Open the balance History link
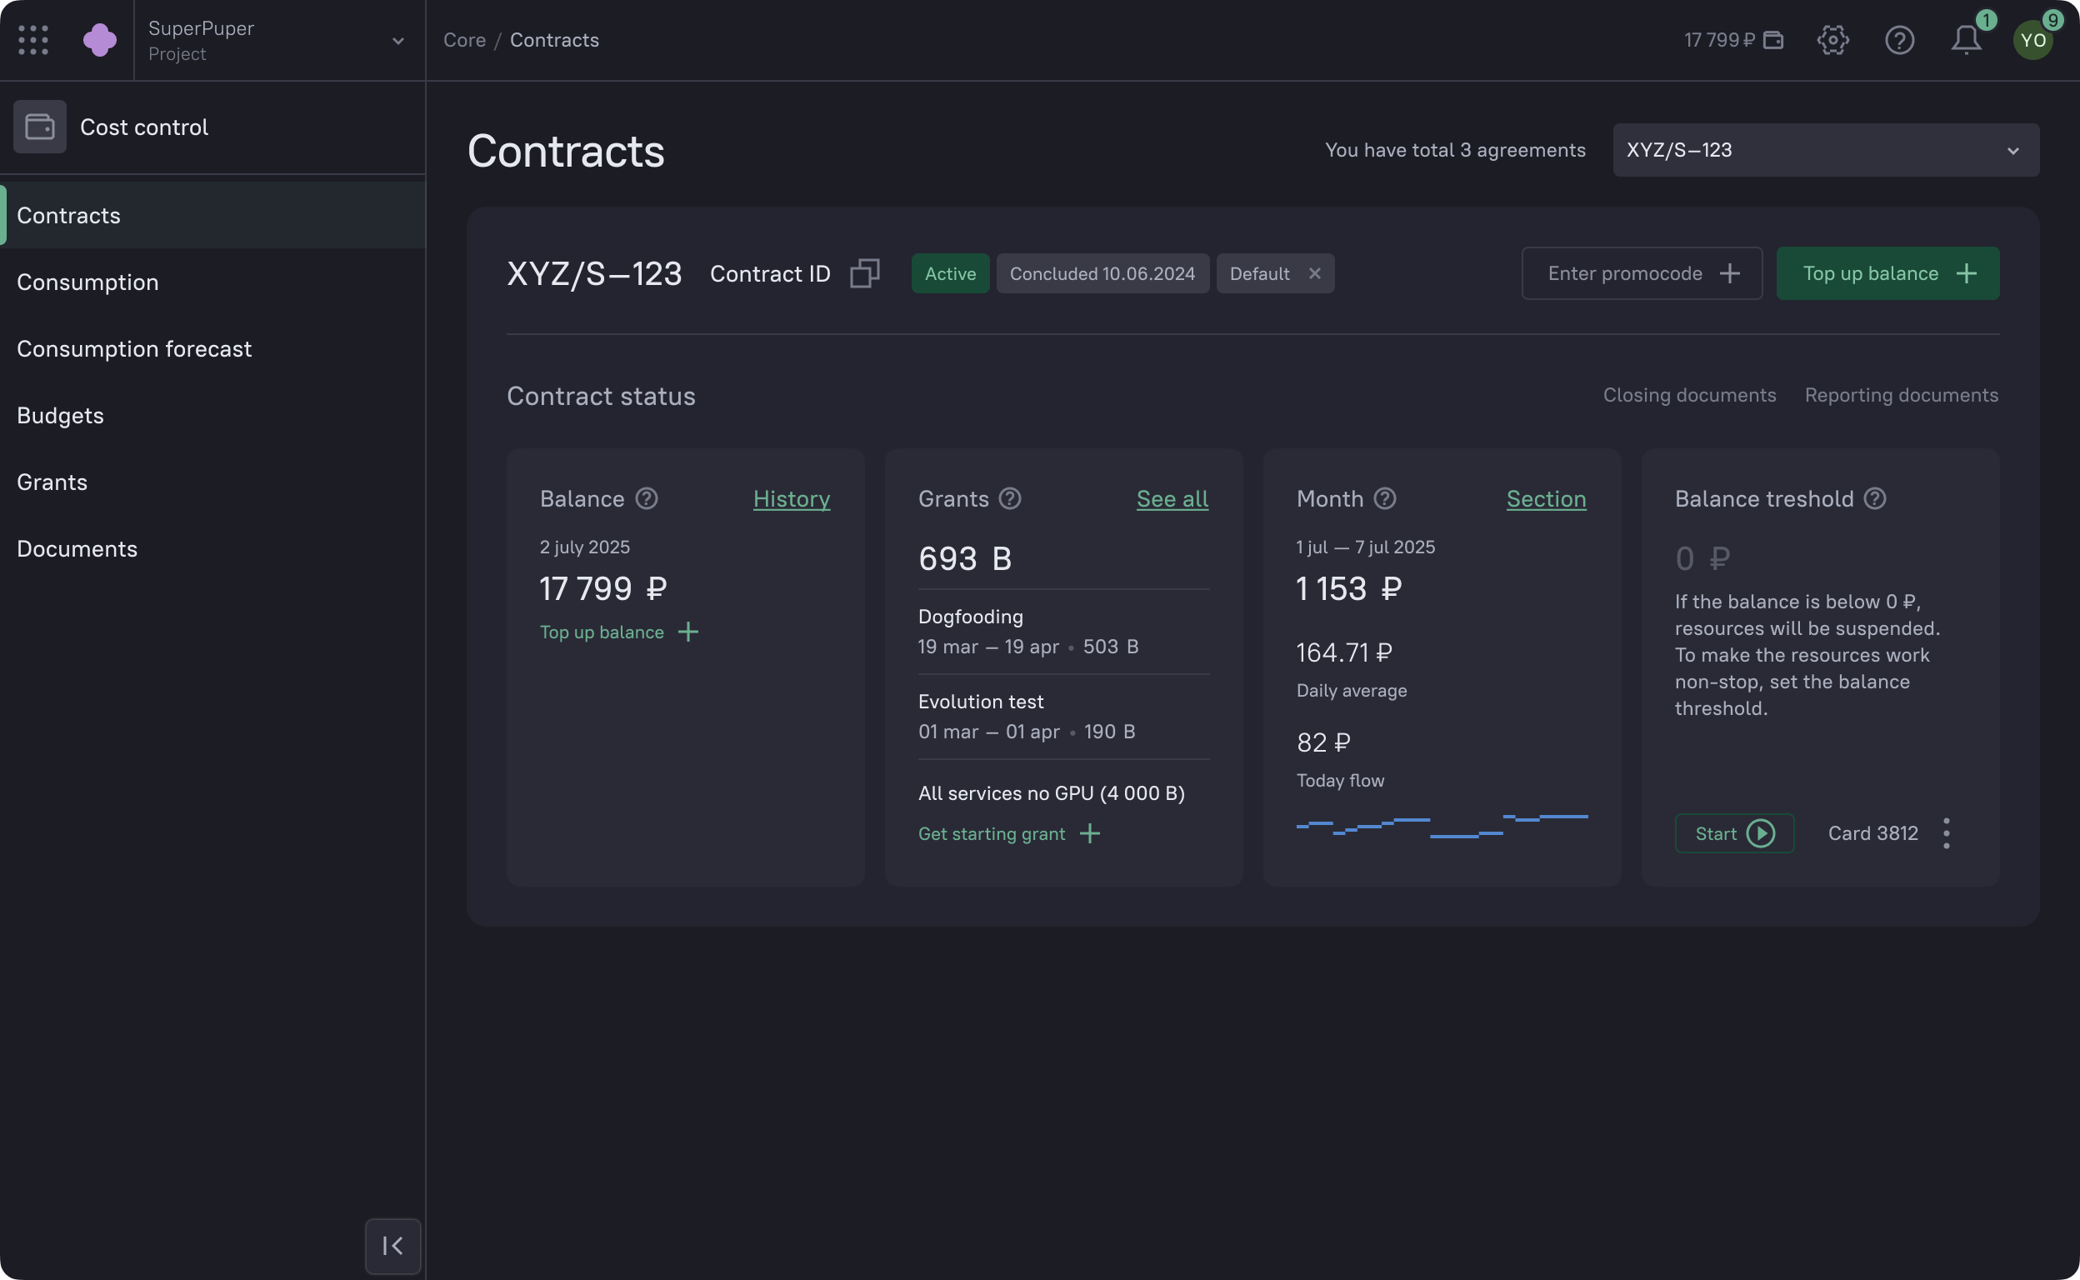Viewport: 2080px width, 1280px height. click(x=791, y=498)
